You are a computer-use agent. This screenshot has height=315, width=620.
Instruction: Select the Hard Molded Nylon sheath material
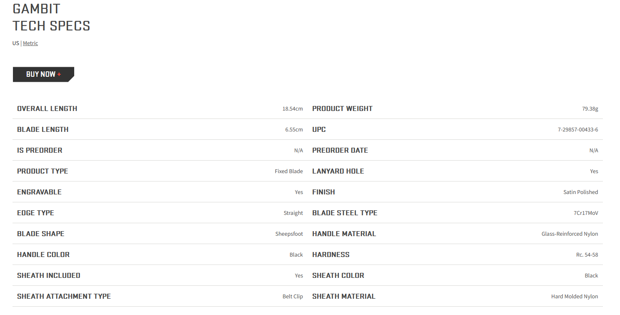(575, 296)
